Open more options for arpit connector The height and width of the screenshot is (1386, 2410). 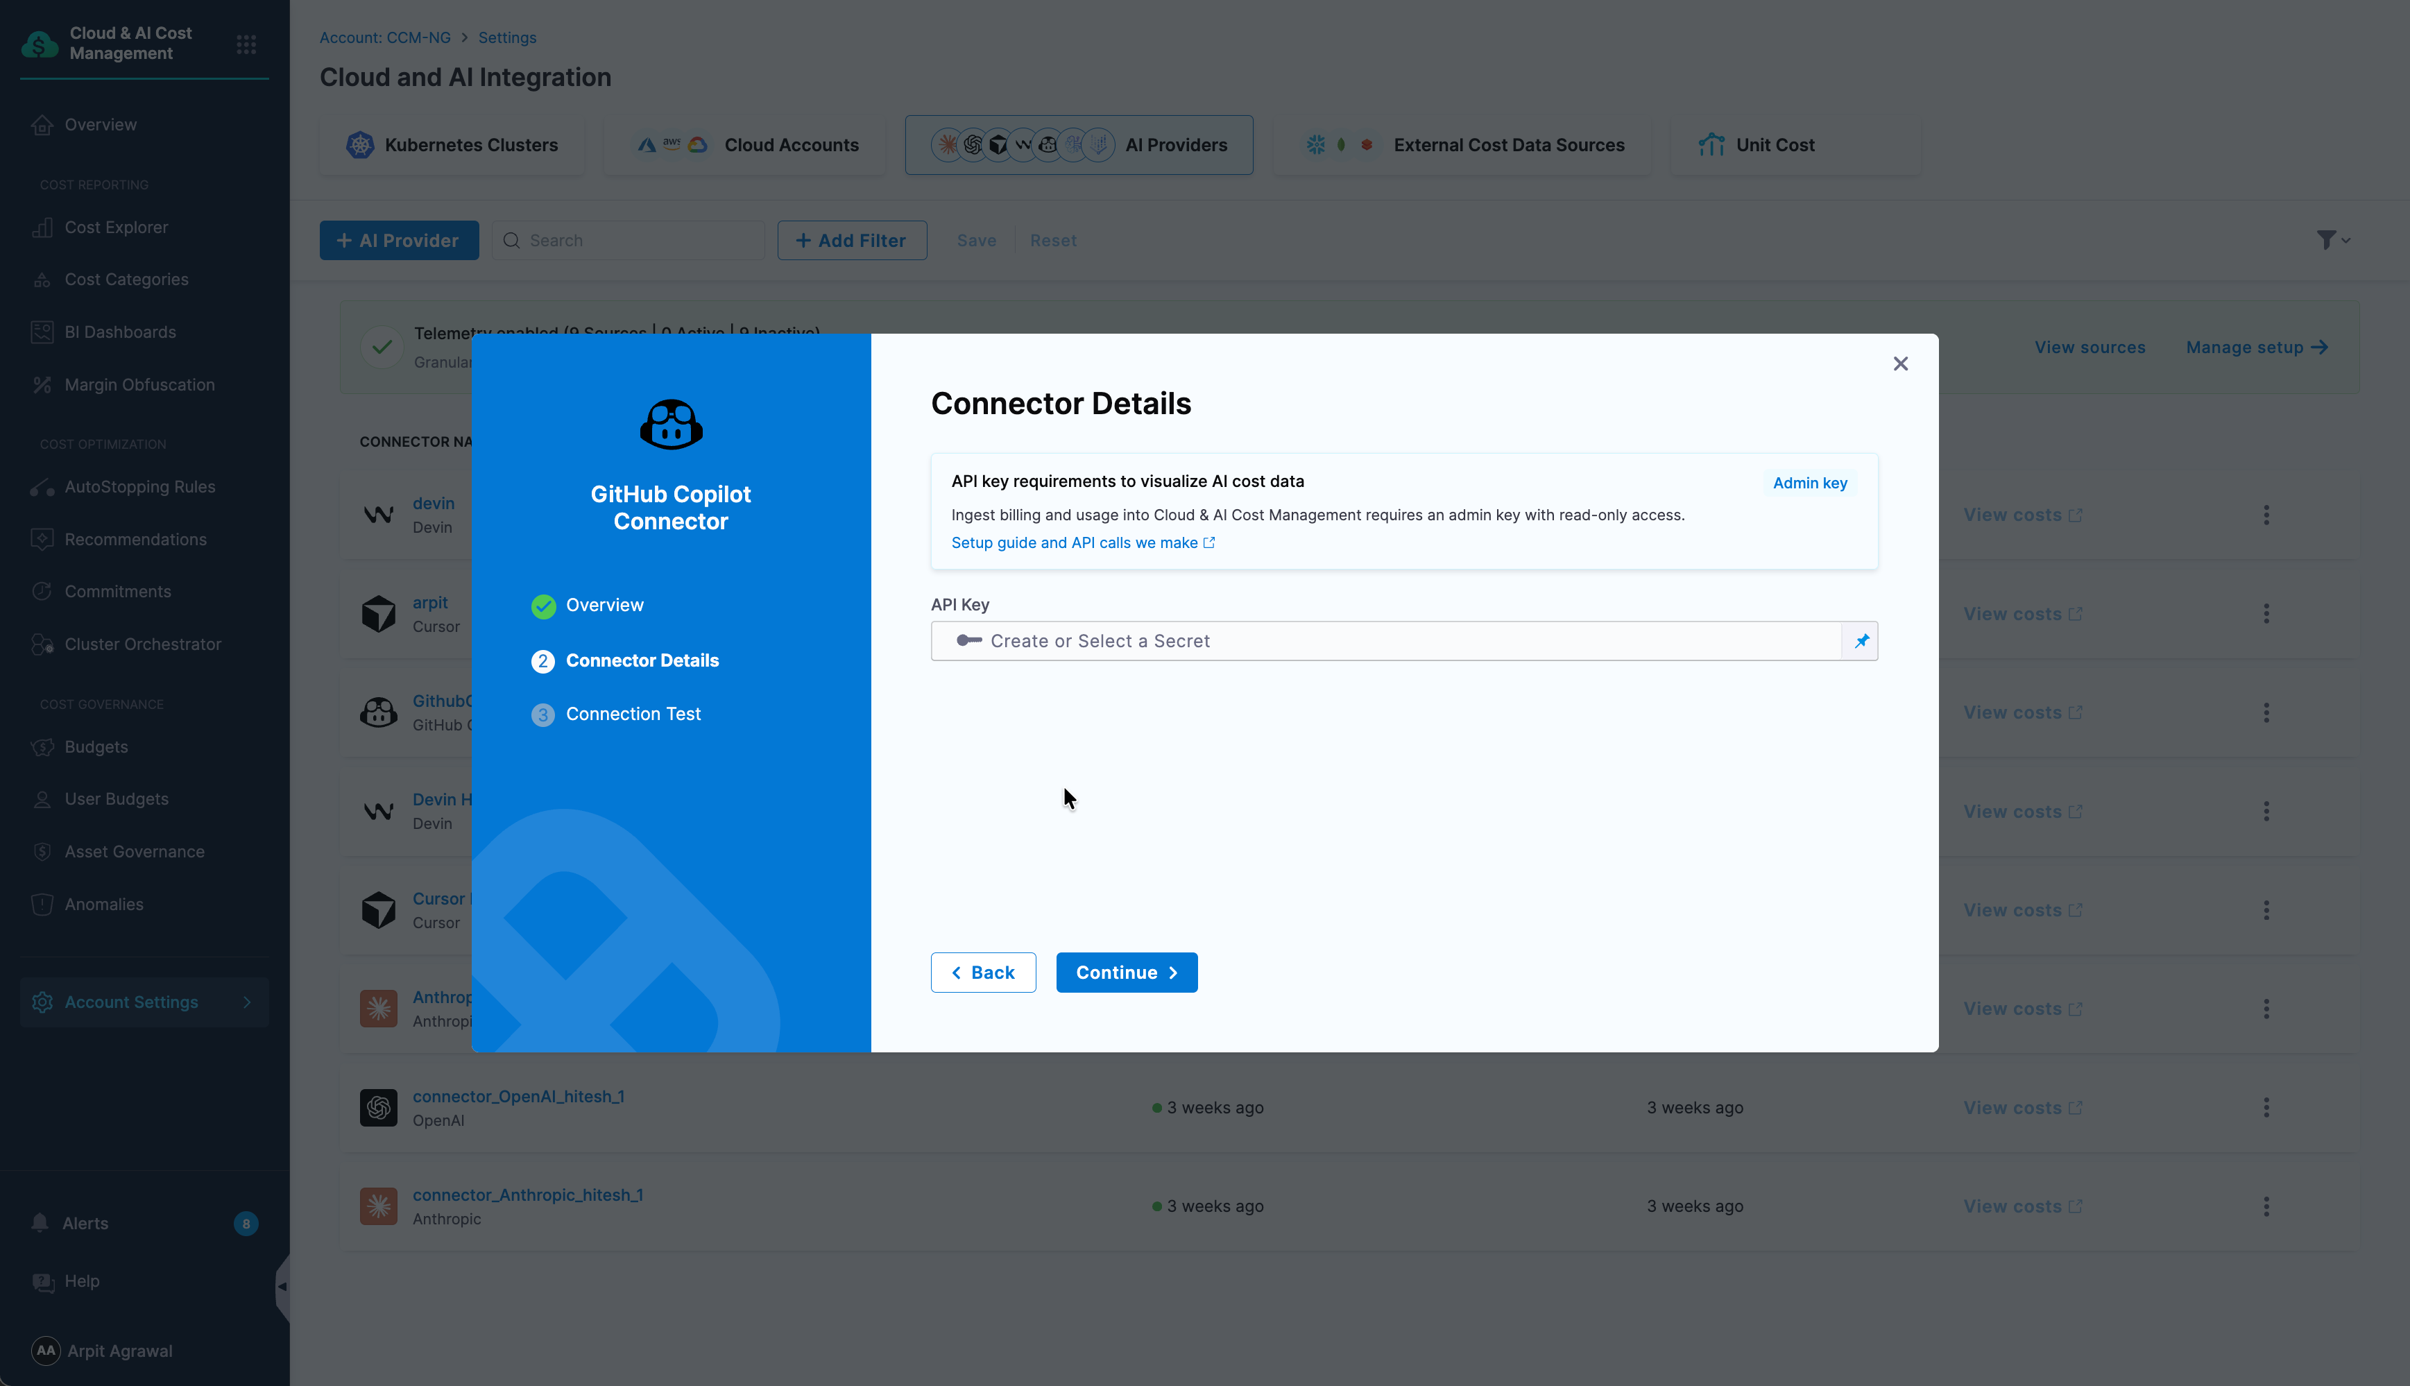click(2265, 614)
